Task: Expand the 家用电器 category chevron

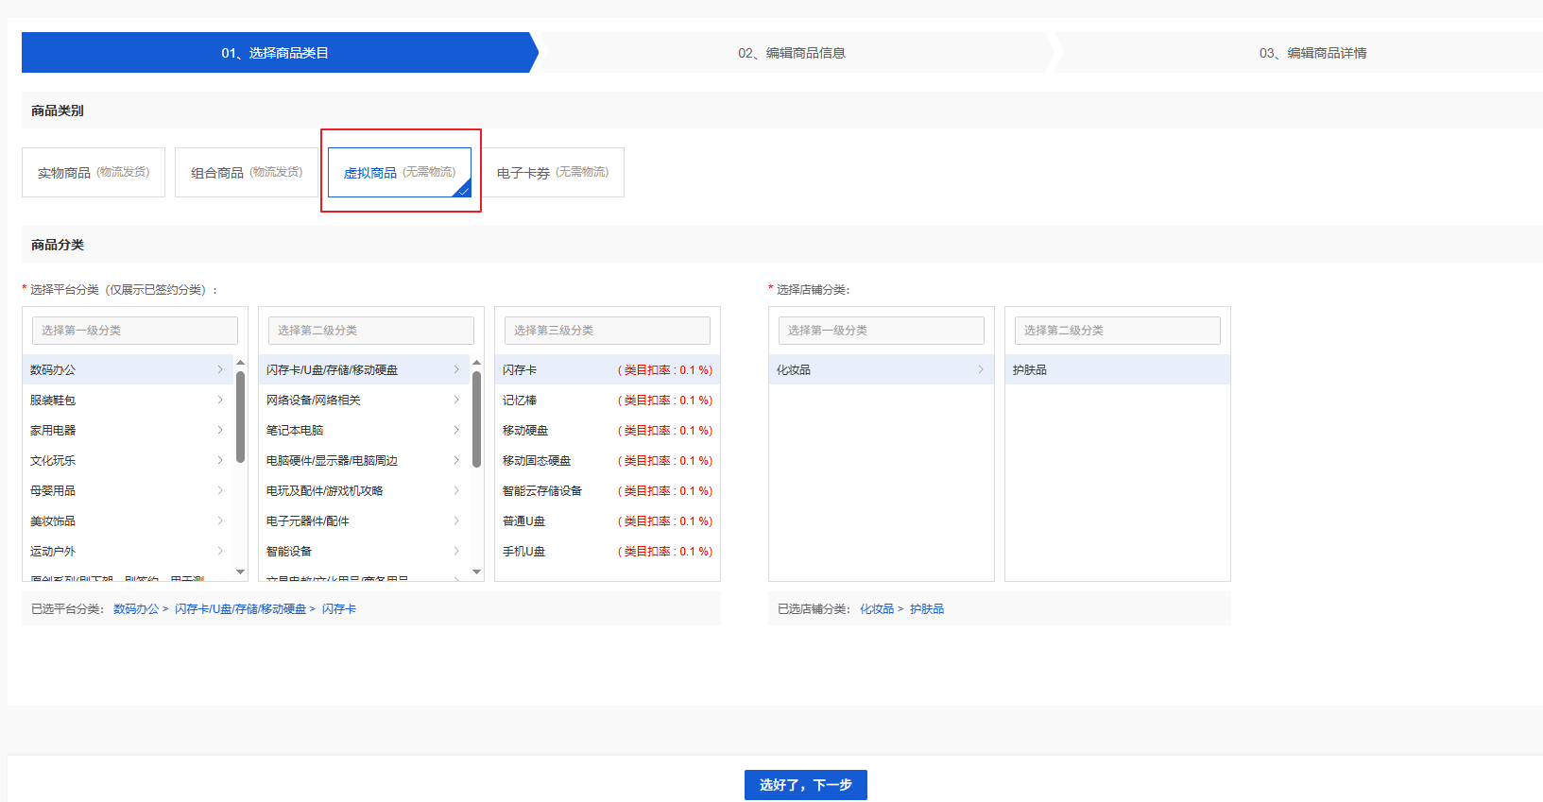Action: [x=220, y=430]
